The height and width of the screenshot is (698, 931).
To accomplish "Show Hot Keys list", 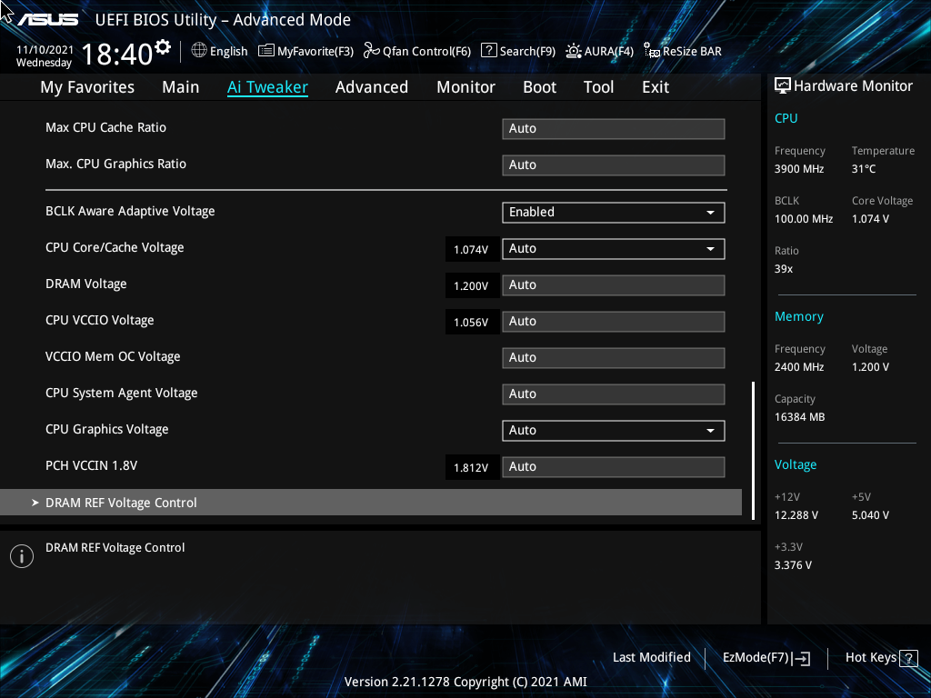I will (881, 658).
